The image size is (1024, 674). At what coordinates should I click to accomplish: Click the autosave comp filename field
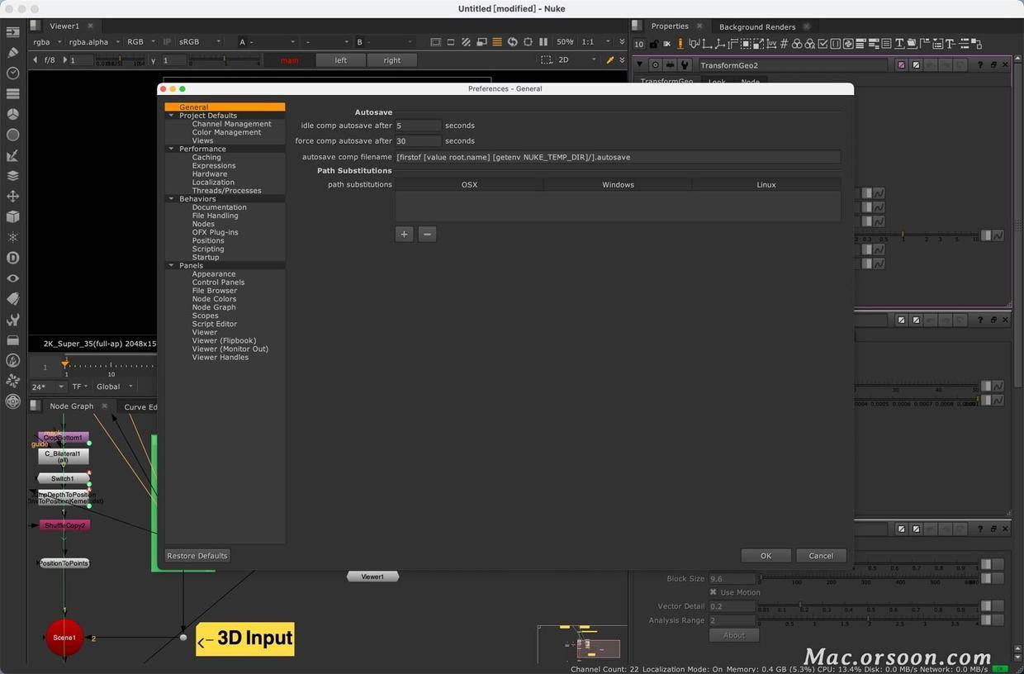pos(618,157)
